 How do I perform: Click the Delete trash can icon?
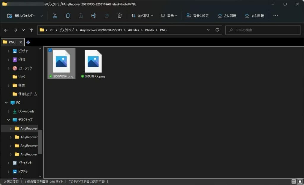[120, 16]
